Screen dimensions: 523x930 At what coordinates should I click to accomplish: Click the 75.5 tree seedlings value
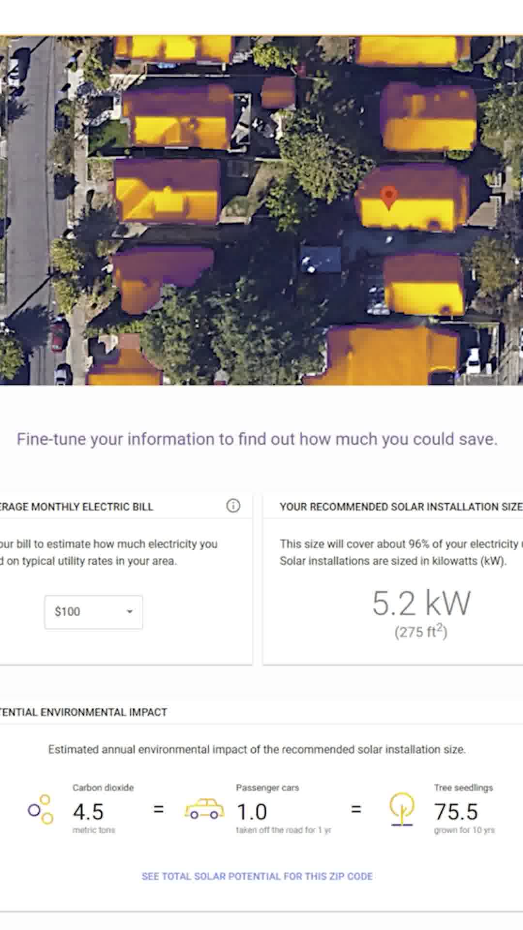pyautogui.click(x=456, y=809)
